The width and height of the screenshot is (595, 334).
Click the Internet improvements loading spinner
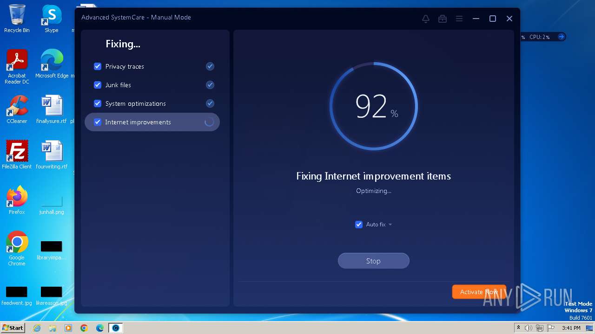tap(209, 122)
